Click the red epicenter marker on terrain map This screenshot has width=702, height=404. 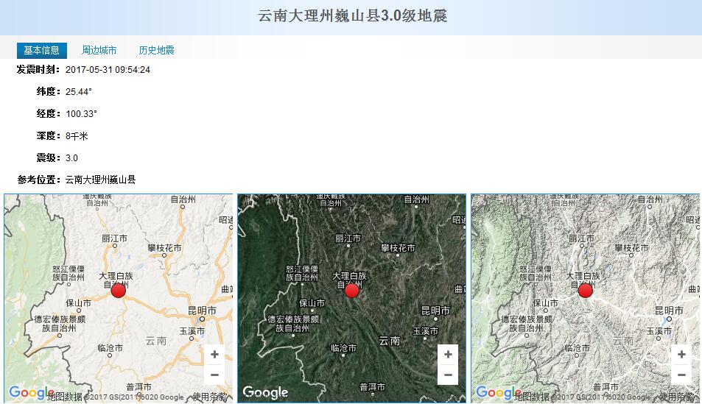[x=586, y=291]
